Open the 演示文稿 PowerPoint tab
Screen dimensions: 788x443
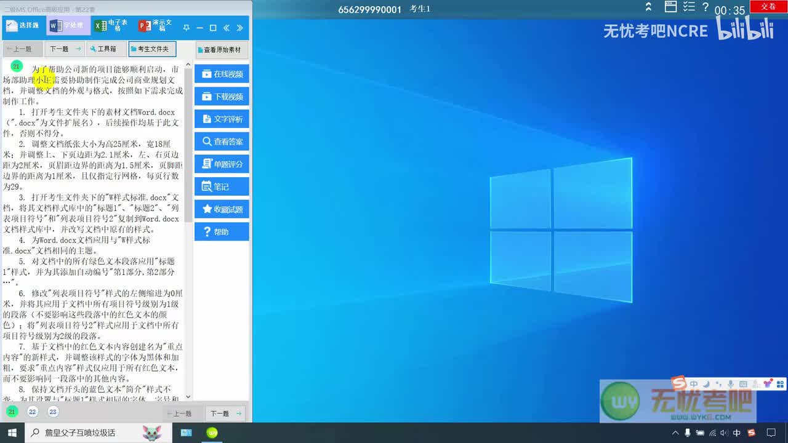coord(156,26)
